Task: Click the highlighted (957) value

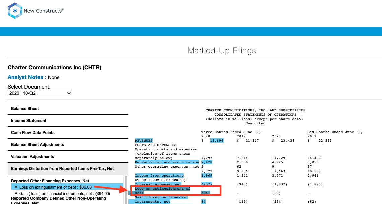Action: point(207,184)
